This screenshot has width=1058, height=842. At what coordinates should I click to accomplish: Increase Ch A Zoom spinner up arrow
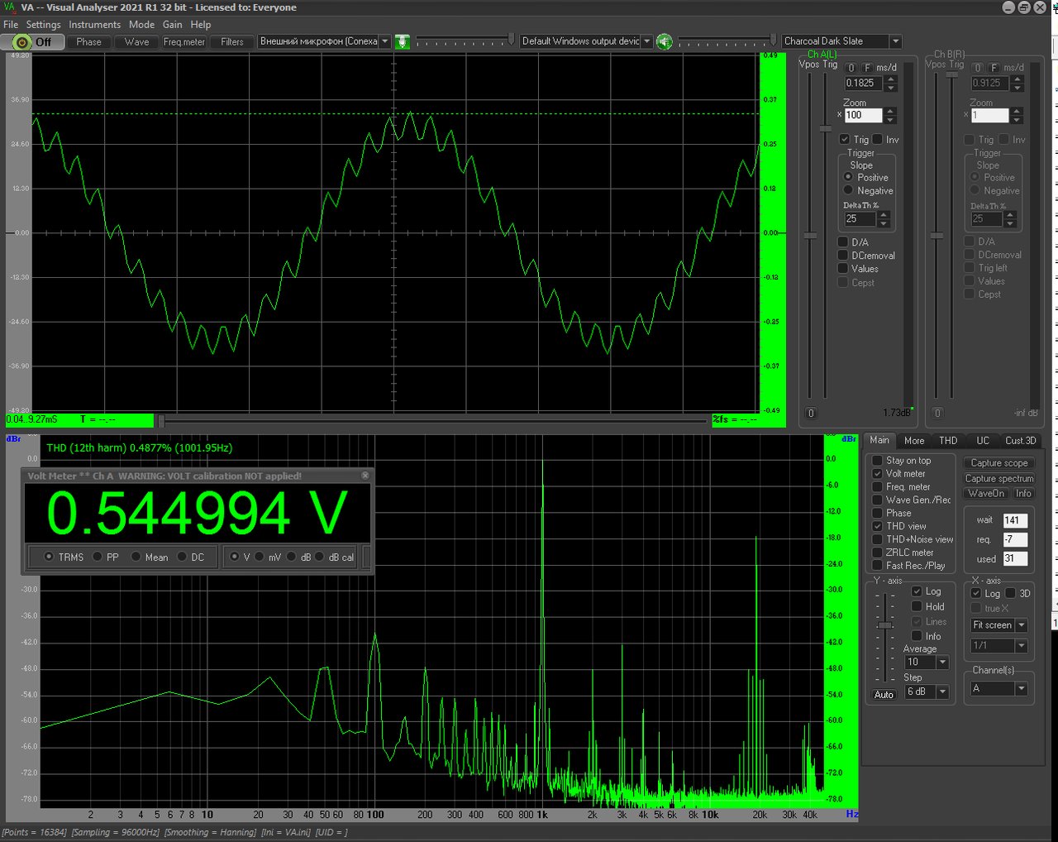click(x=890, y=112)
